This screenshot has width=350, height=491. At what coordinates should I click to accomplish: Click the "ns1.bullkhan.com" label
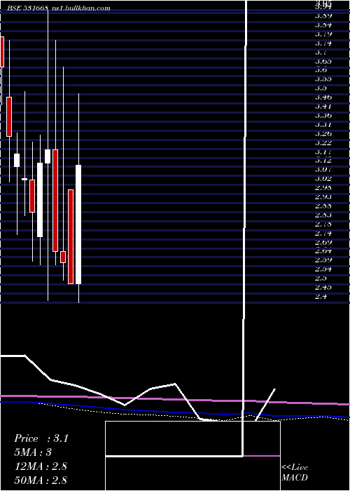pos(80,8)
